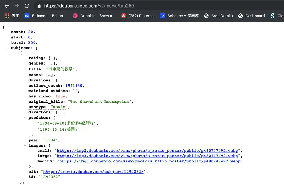Image resolution: width=284 pixels, height=185 pixels.
Task: Expand the casts array
Action: (25, 75)
